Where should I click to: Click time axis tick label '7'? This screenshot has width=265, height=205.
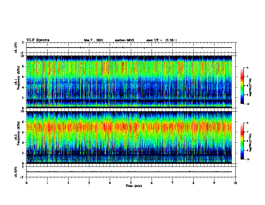click(x=173, y=183)
